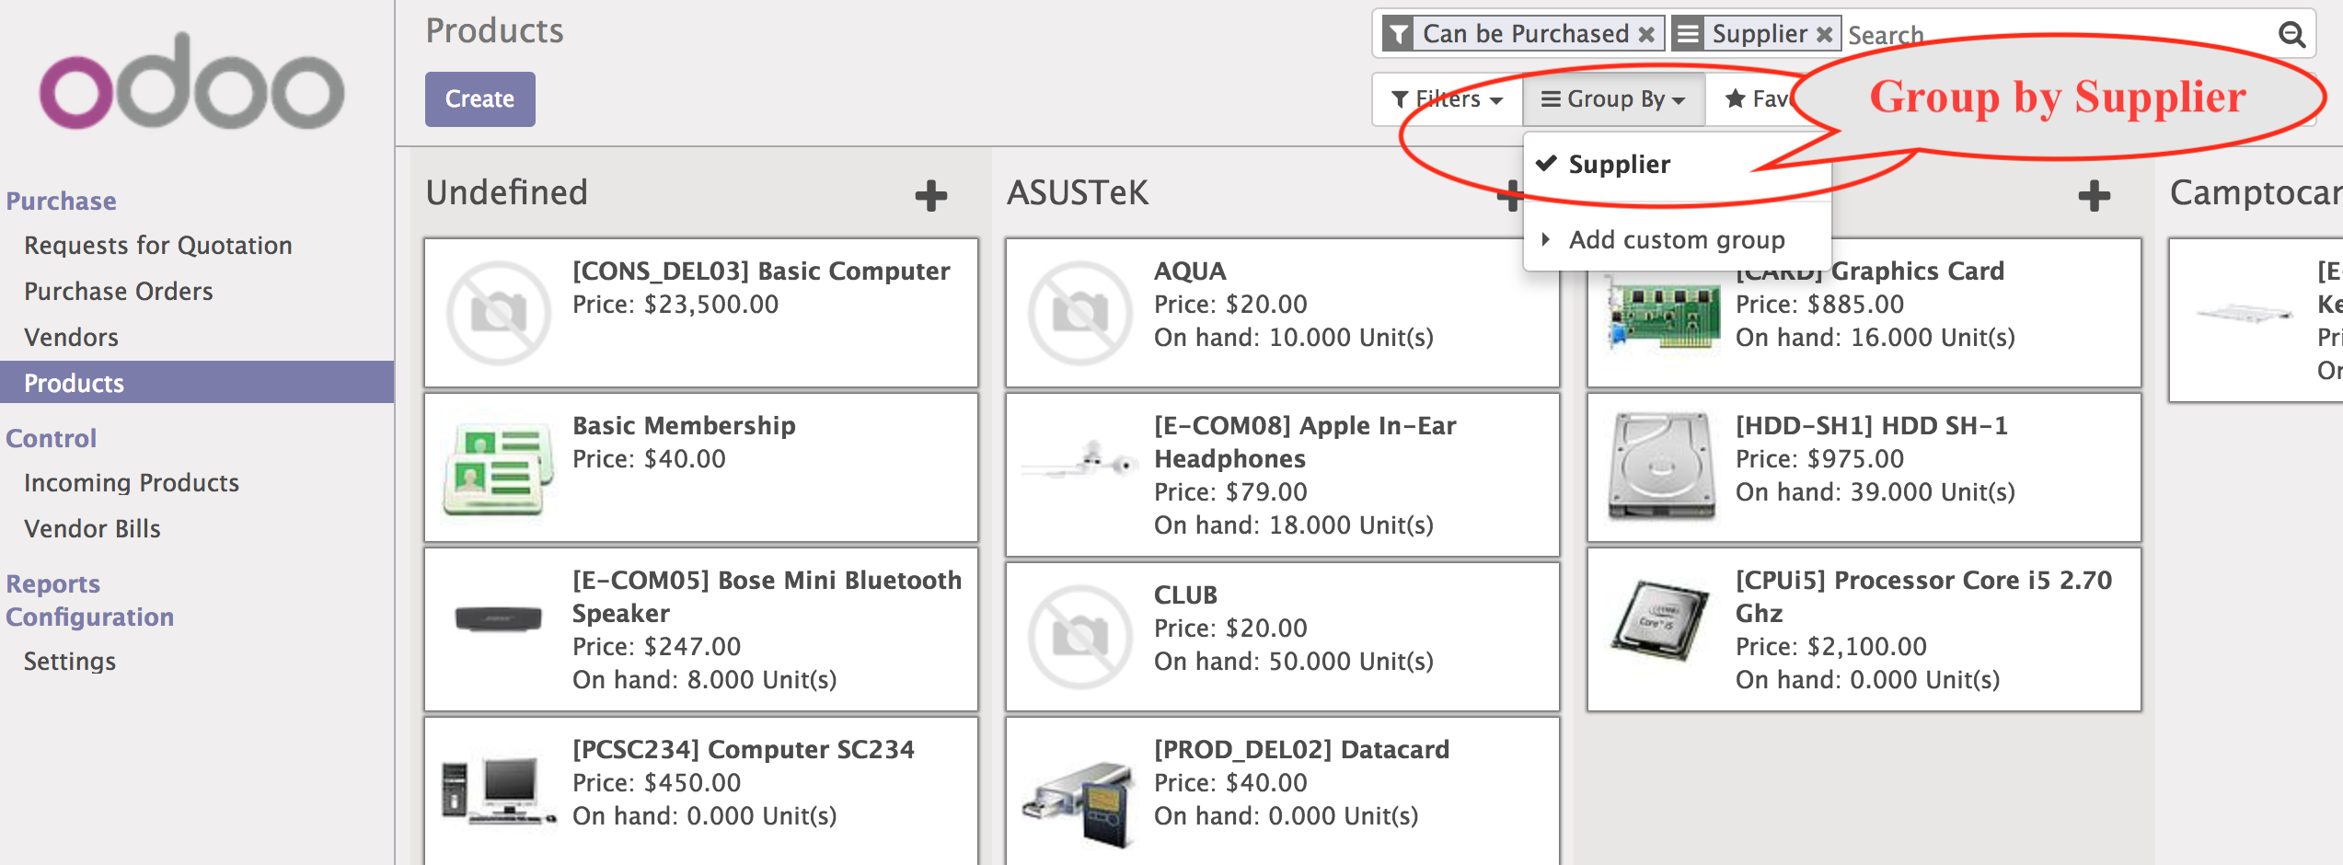Click the Control section header
This screenshot has height=865, width=2343.
[52, 439]
